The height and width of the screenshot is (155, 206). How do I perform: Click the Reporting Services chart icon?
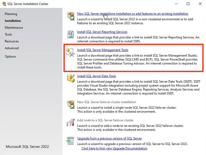71,34
